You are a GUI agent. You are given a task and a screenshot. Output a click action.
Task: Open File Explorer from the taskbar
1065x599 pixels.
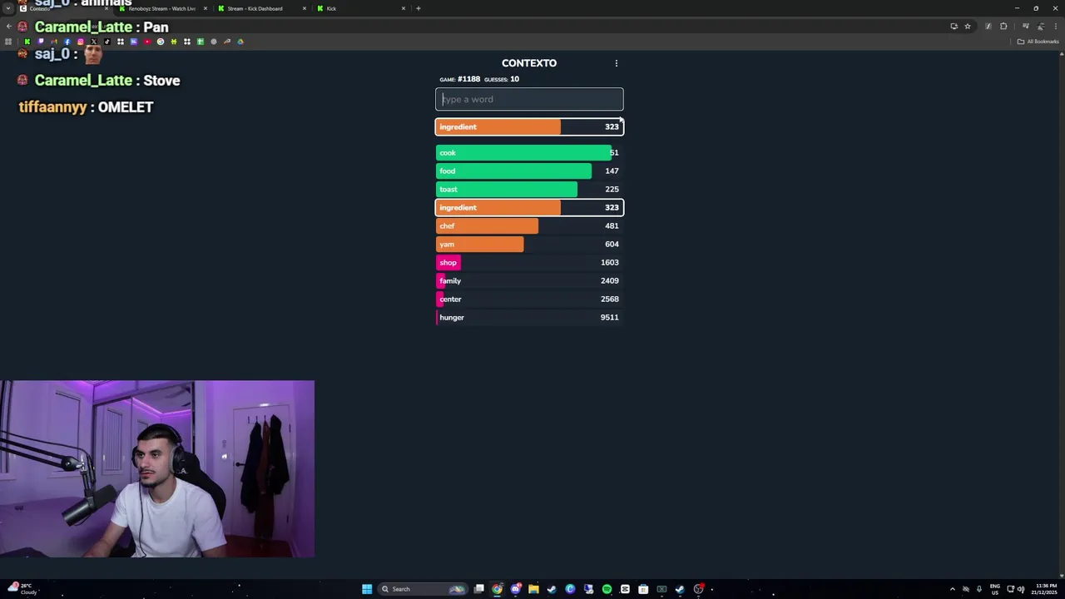tap(533, 589)
